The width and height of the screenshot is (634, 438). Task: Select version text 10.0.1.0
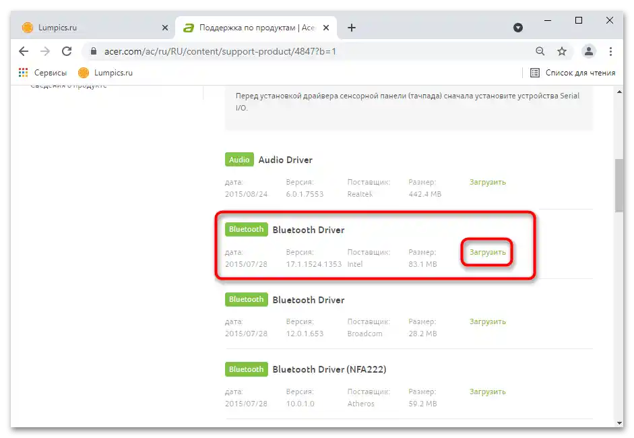tap(300, 404)
